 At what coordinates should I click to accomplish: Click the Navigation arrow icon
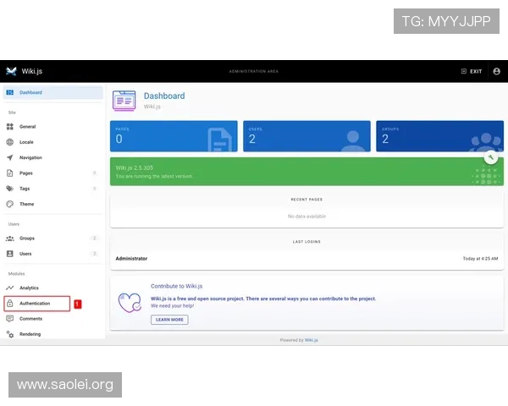(10, 157)
